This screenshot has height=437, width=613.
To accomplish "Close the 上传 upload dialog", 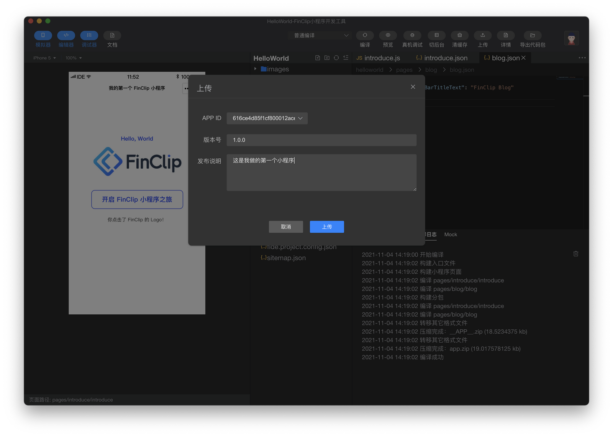I will coord(413,87).
